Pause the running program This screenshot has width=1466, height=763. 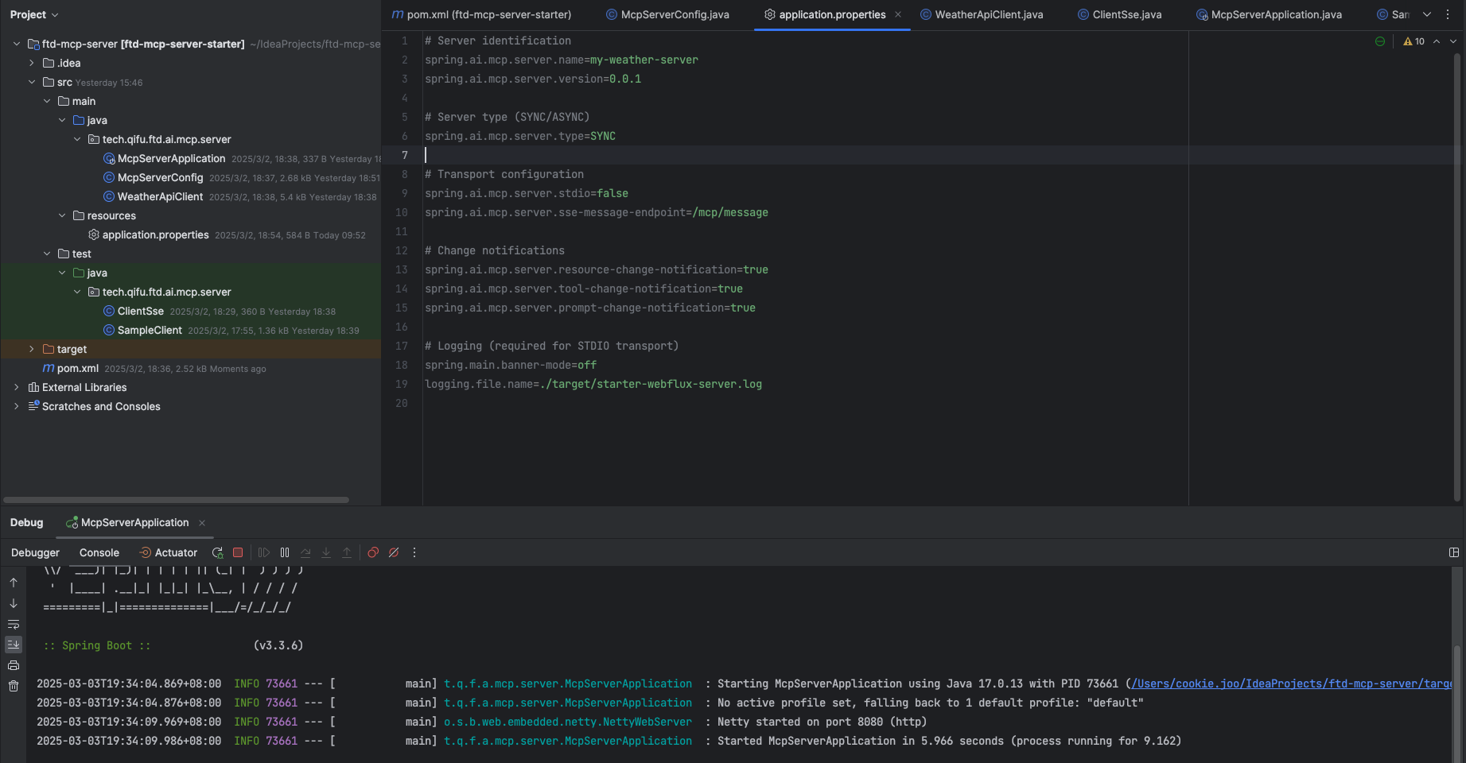[x=285, y=552]
